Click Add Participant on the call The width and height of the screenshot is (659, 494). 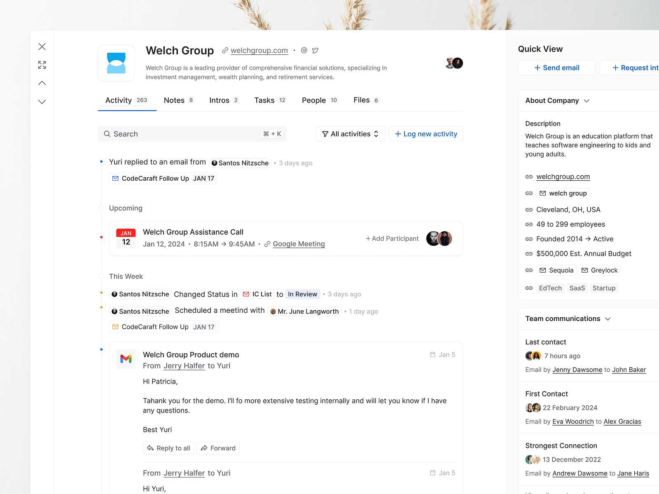392,238
